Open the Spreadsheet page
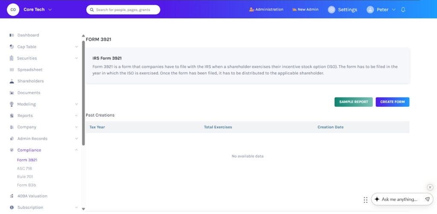437x214 pixels. pos(30,70)
